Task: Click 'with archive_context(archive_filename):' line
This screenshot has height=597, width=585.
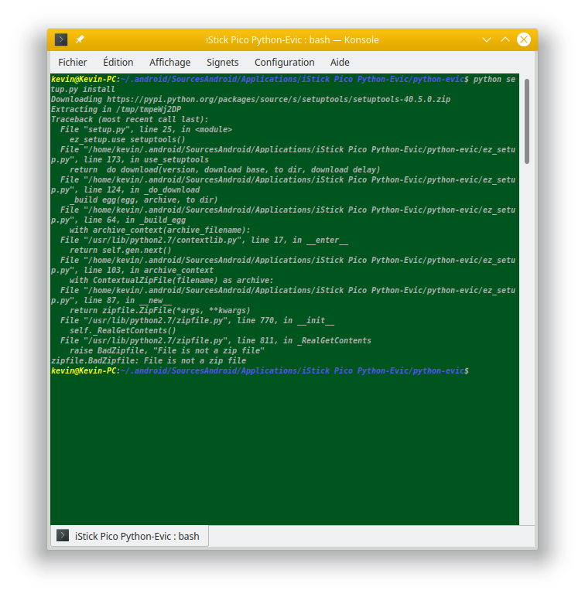Action: tap(159, 230)
